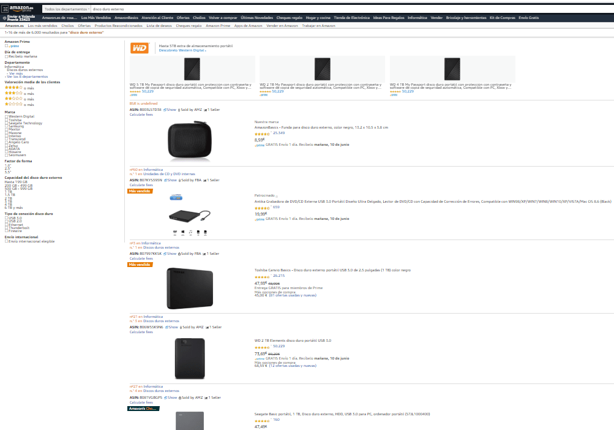Click the Amazon.es Prime logo
This screenshot has width=614, height=430.
click(20, 9)
